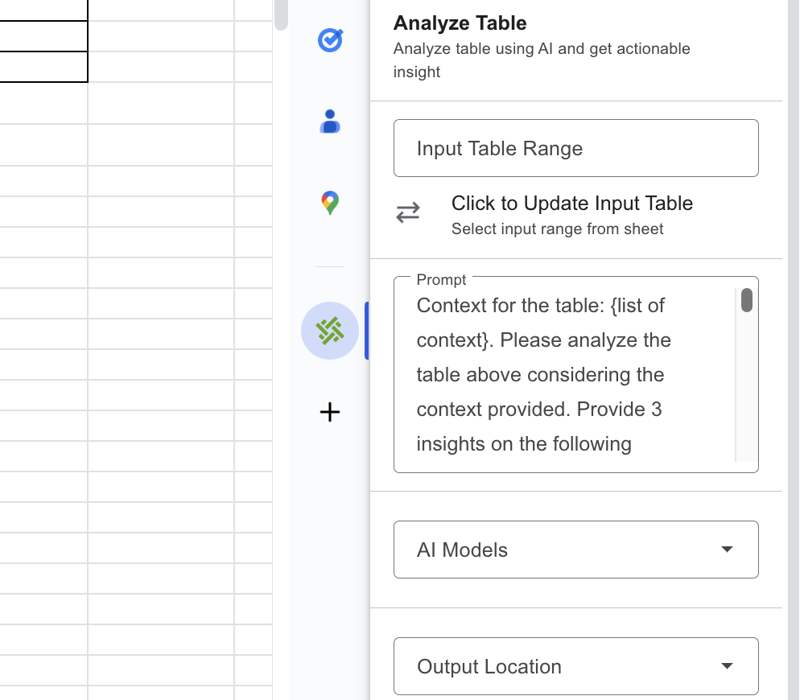Open the Google Tasks side panel icon

click(x=330, y=40)
